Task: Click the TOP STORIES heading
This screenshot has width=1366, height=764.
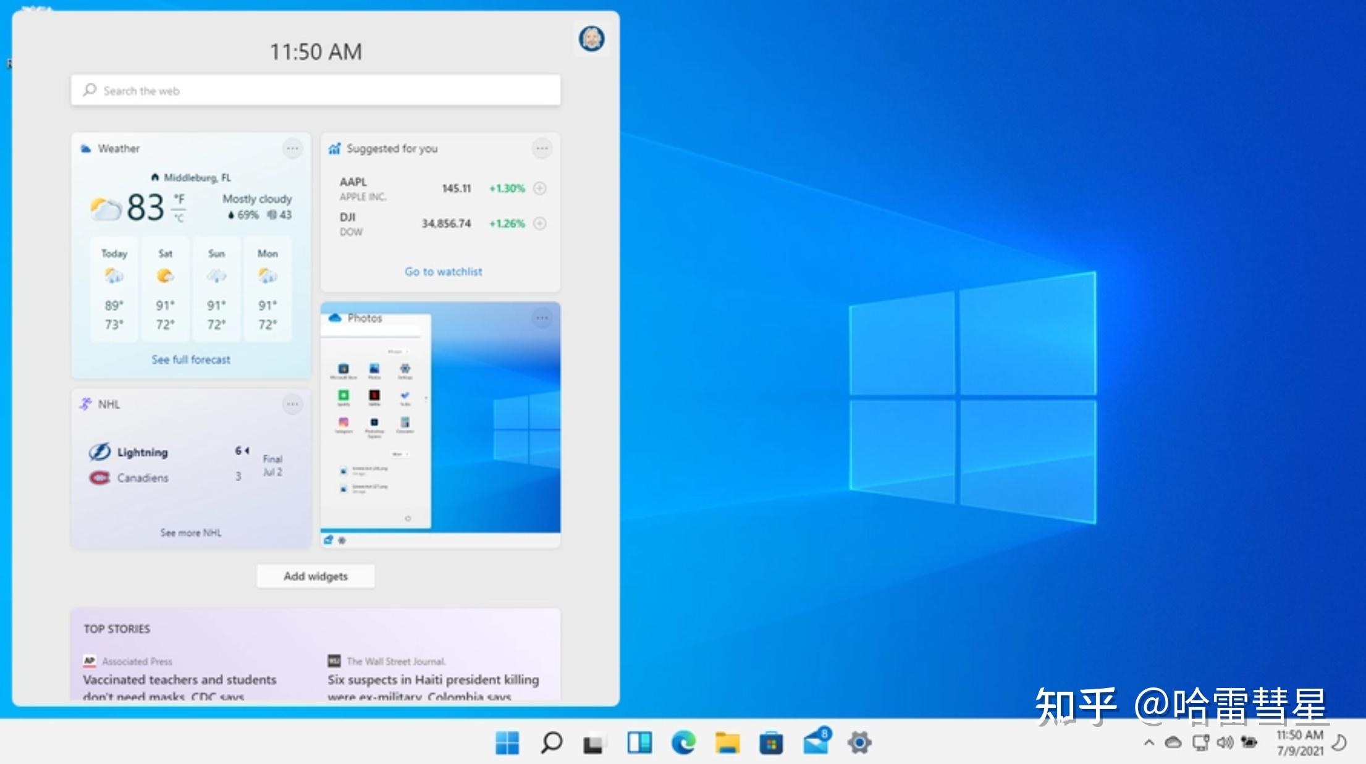Action: click(x=117, y=629)
